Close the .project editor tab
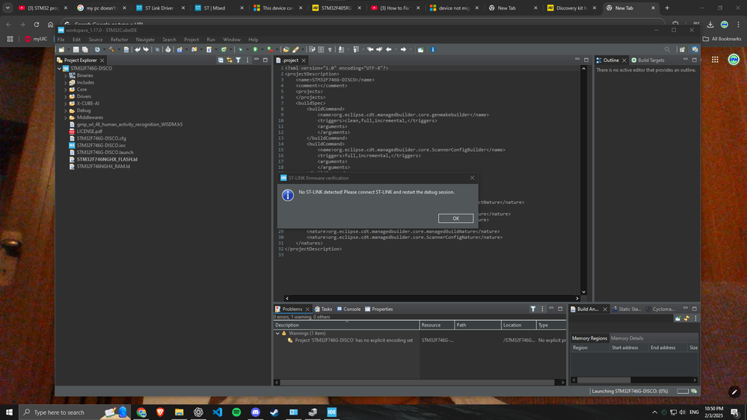 304,61
